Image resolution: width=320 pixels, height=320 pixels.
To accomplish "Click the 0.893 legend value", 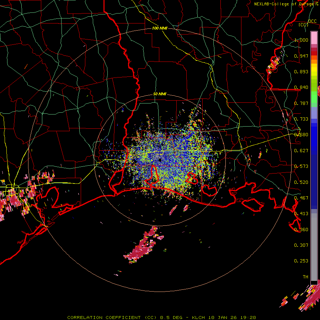I will click(301, 71).
